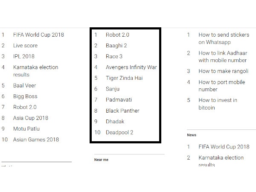
Task: Click the Live score search entry
Action: click(x=25, y=46)
